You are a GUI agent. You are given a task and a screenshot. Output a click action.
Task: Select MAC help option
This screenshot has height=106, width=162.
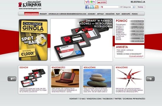coord(137,38)
